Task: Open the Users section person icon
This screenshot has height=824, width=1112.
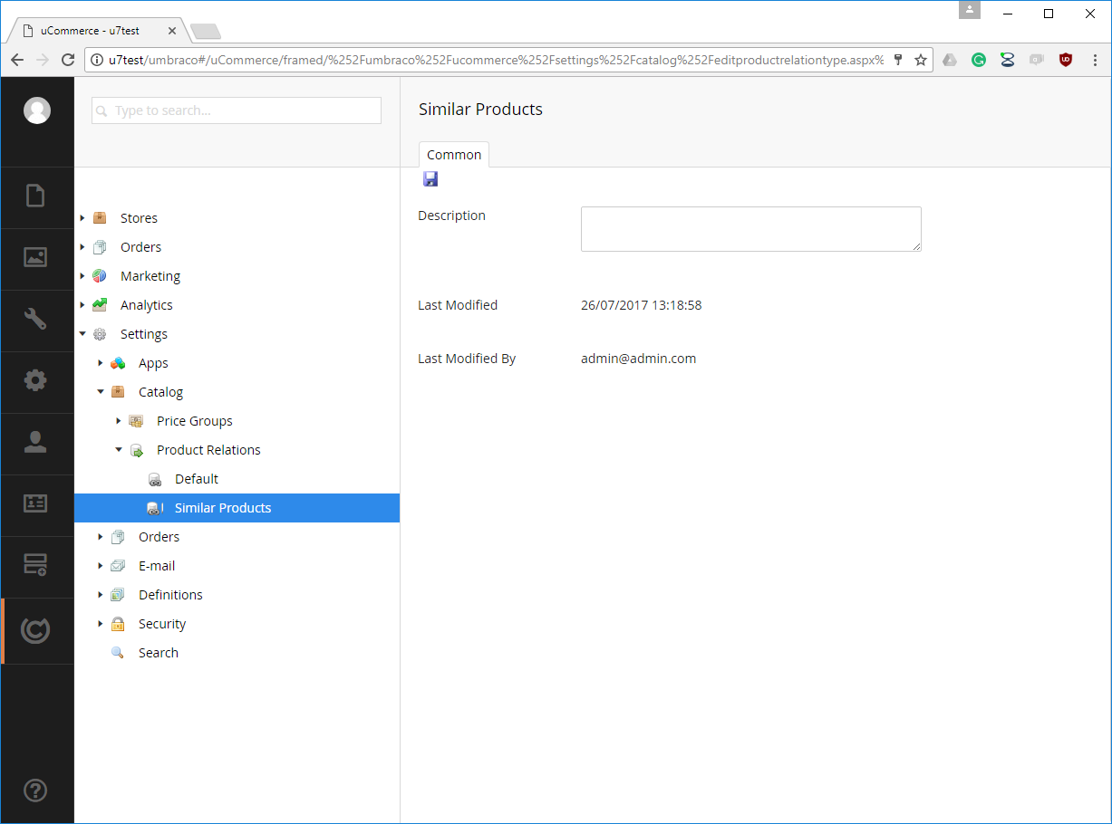Action: point(35,442)
